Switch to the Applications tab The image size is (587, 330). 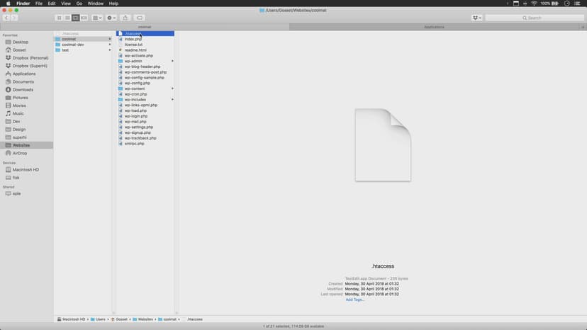pos(434,27)
